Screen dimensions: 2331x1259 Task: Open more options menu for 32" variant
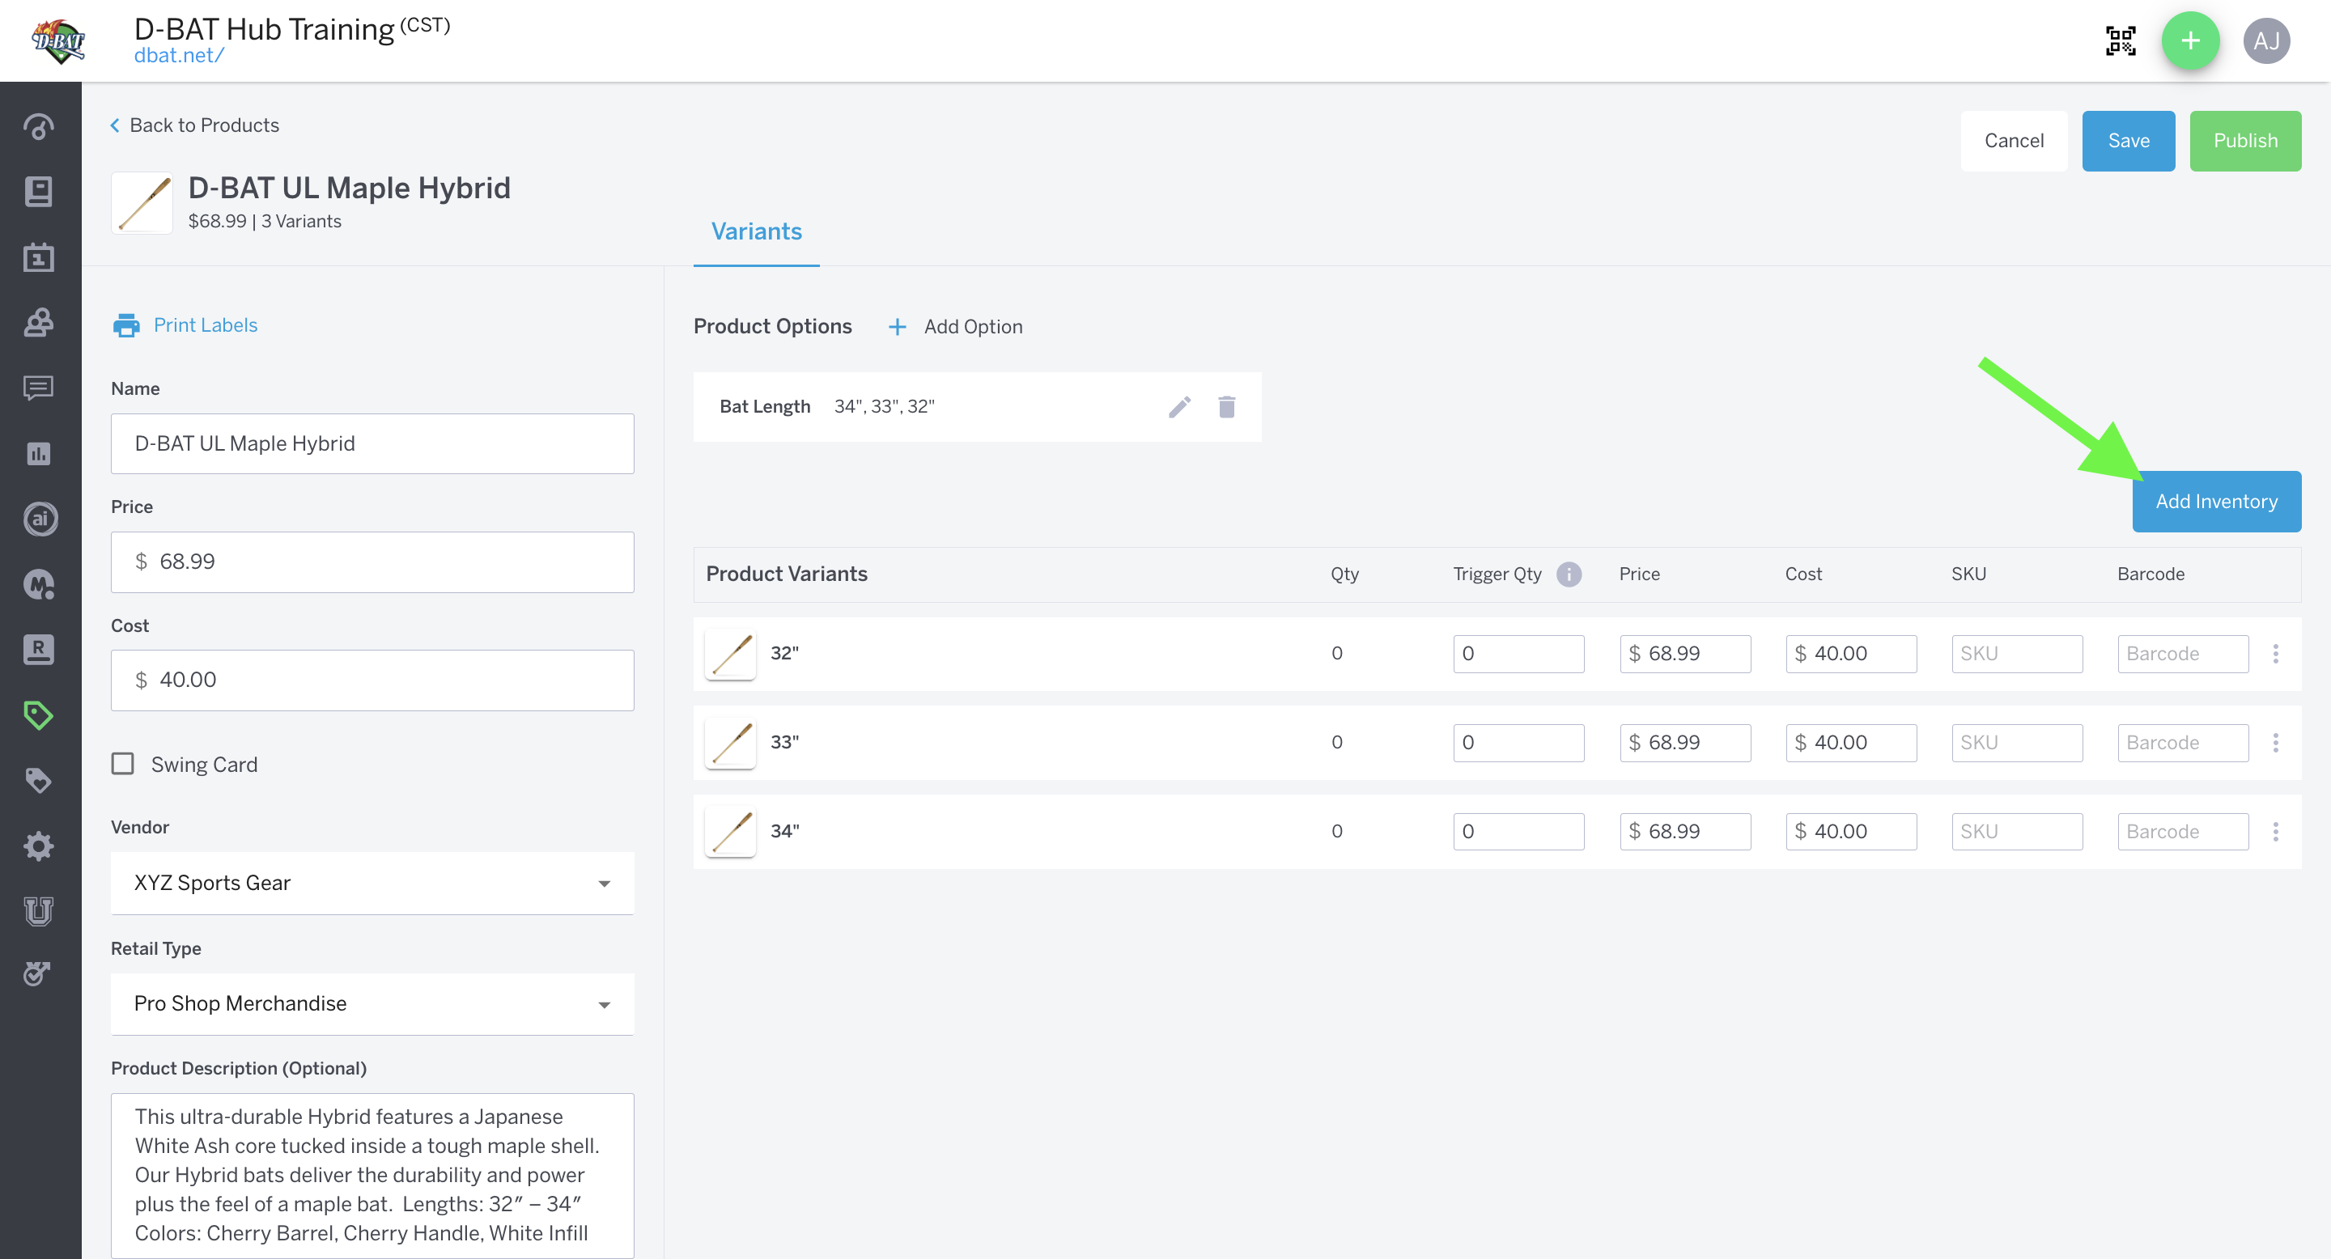(x=2275, y=654)
